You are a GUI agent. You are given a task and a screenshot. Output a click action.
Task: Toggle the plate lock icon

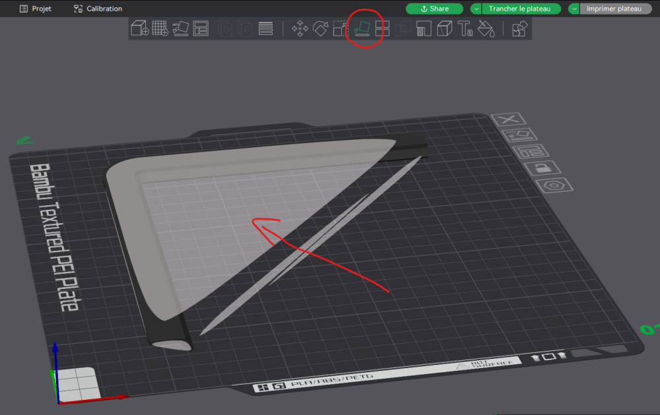point(543,168)
